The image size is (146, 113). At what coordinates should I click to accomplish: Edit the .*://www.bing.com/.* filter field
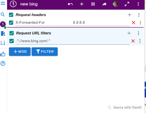point(72,41)
